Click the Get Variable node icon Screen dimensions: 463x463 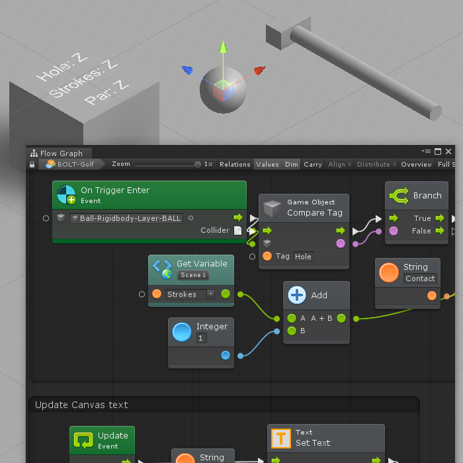(162, 269)
